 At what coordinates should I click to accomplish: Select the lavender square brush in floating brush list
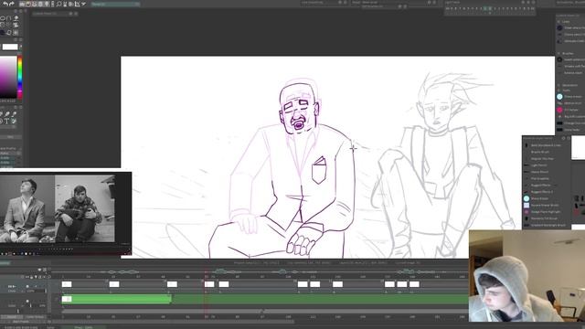526,205
